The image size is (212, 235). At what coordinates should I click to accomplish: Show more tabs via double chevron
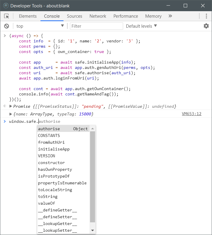(x=170, y=16)
